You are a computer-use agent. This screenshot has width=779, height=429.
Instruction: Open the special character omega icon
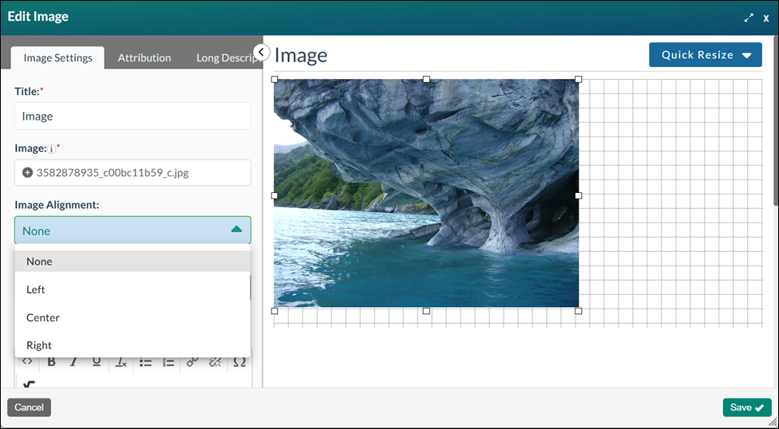239,362
